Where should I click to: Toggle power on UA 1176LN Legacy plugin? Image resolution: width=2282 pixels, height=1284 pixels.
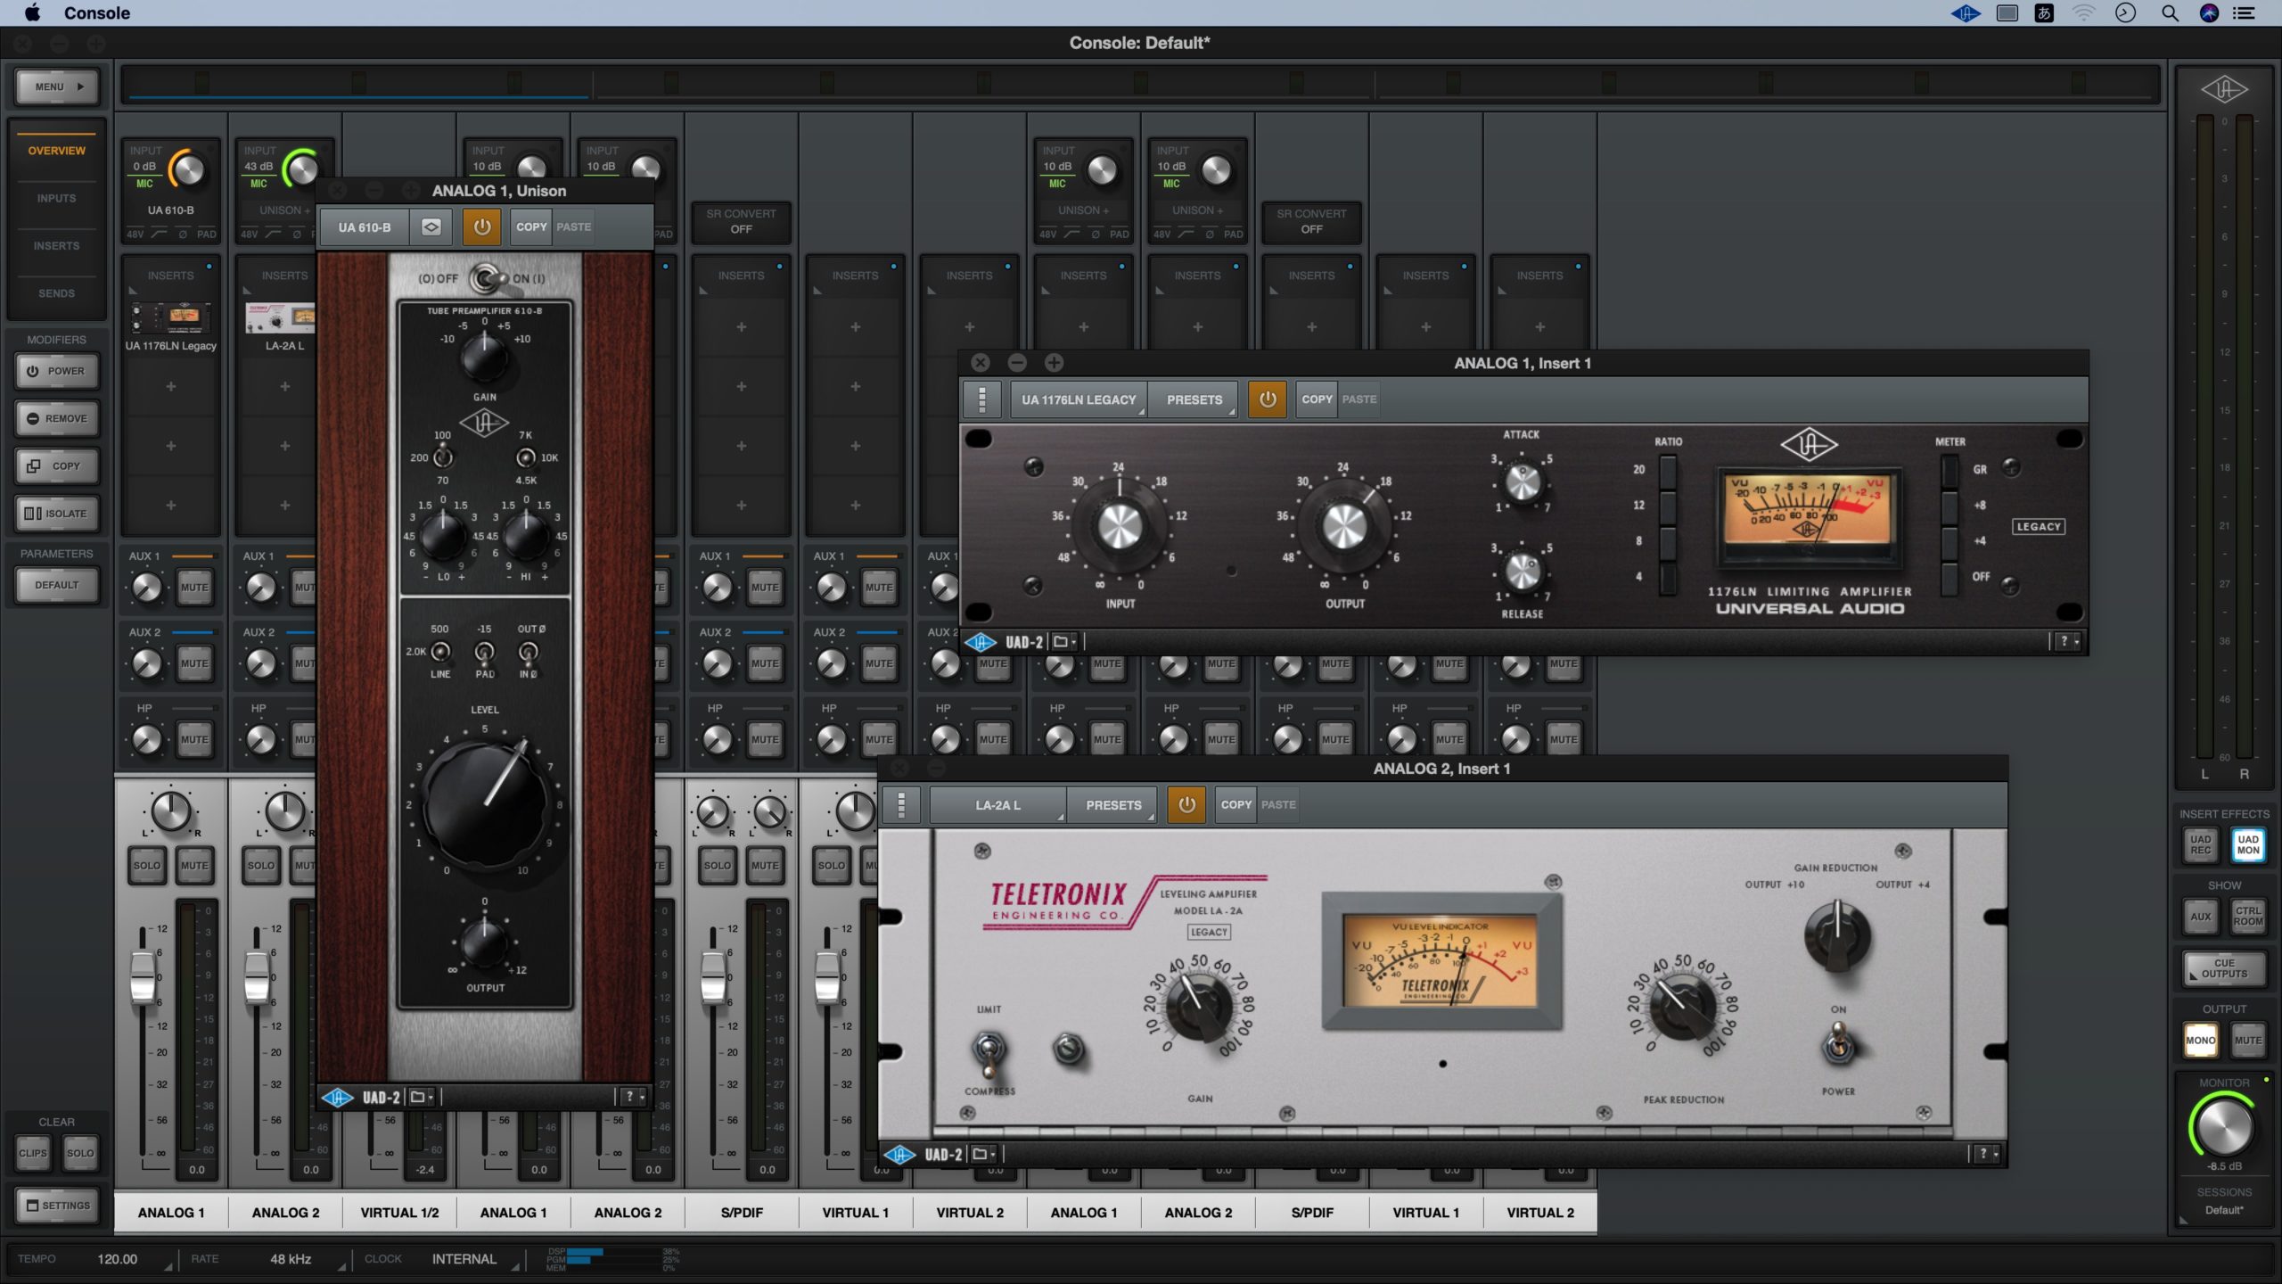point(1268,399)
